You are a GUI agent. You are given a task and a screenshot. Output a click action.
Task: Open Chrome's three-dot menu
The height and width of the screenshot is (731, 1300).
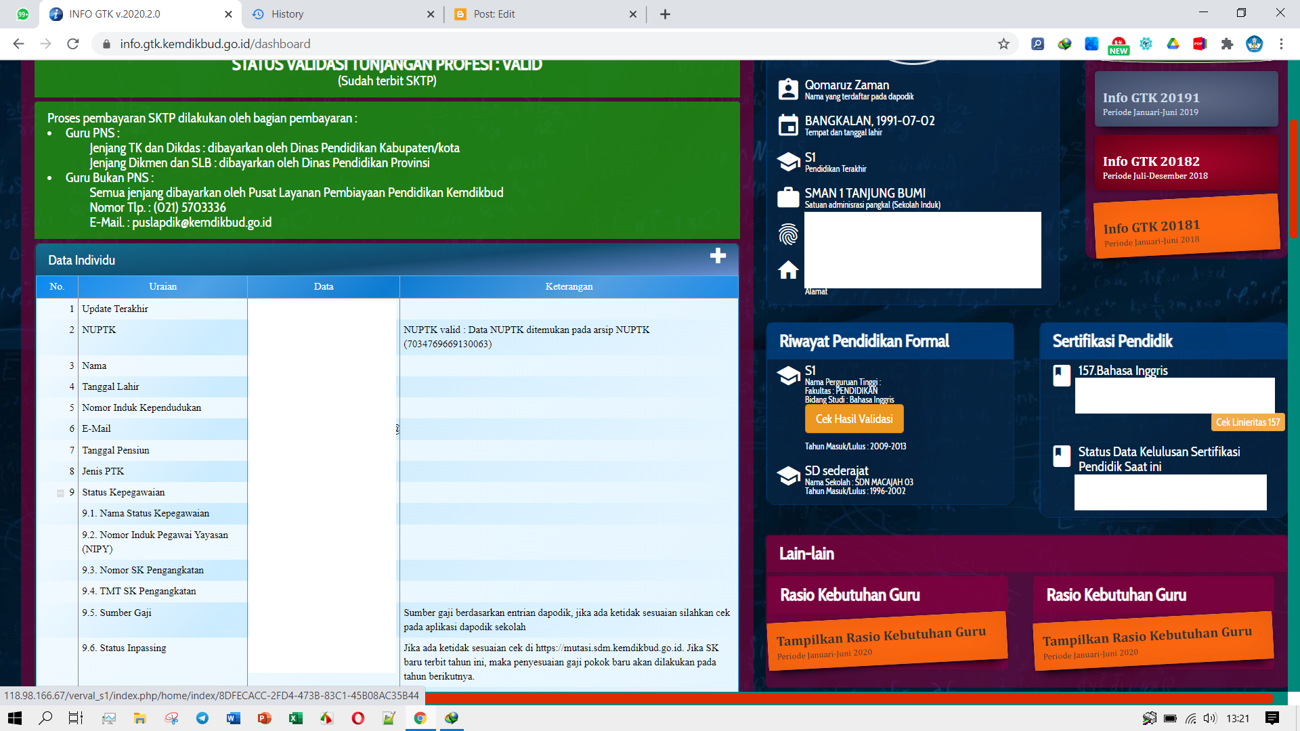point(1281,44)
